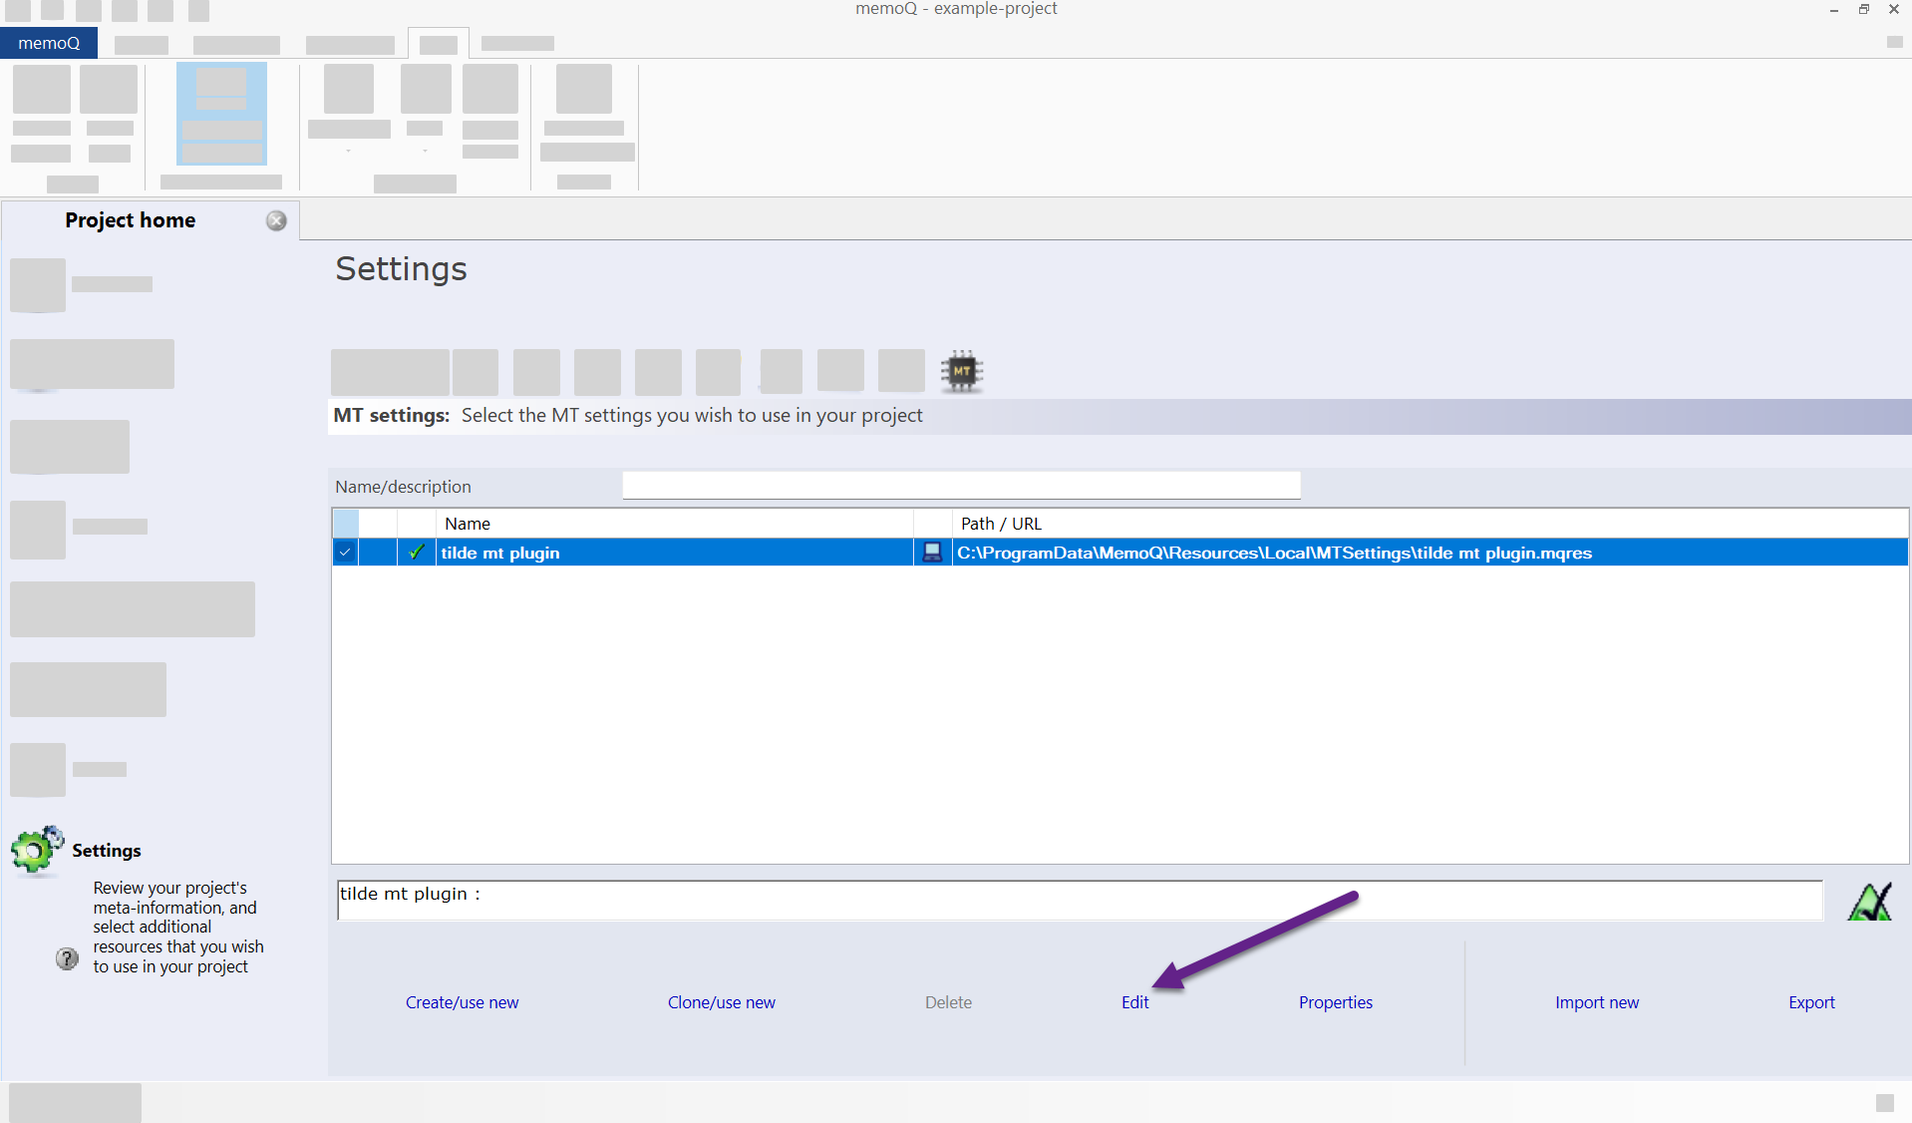
Task: Close the Project home tab
Action: [x=276, y=220]
